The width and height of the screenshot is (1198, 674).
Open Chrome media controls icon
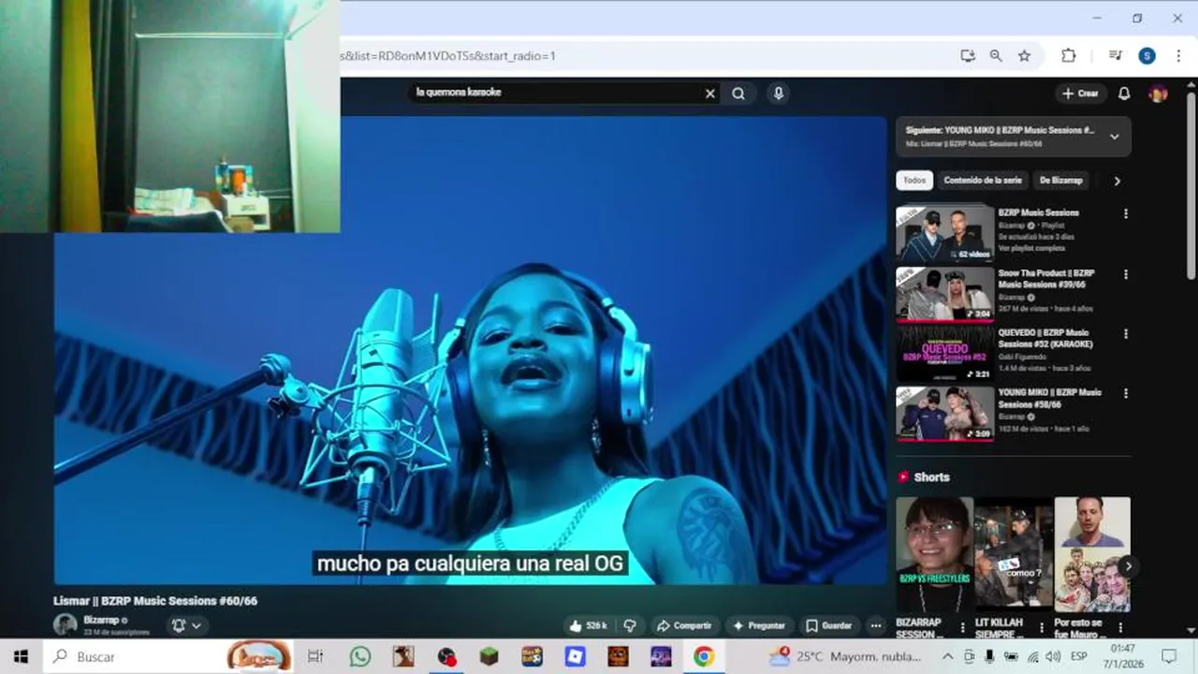[x=1115, y=56]
